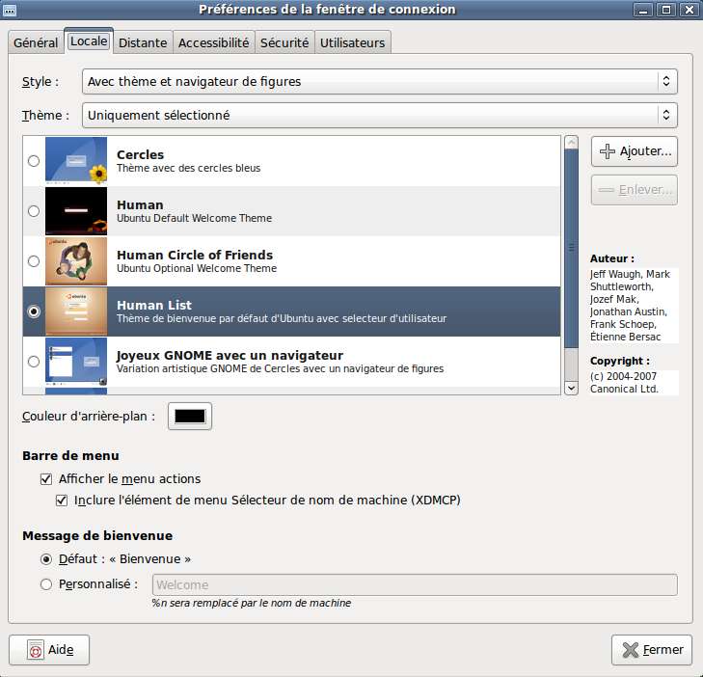The width and height of the screenshot is (703, 677).
Task: Open help with the Aide button
Action: click(49, 650)
